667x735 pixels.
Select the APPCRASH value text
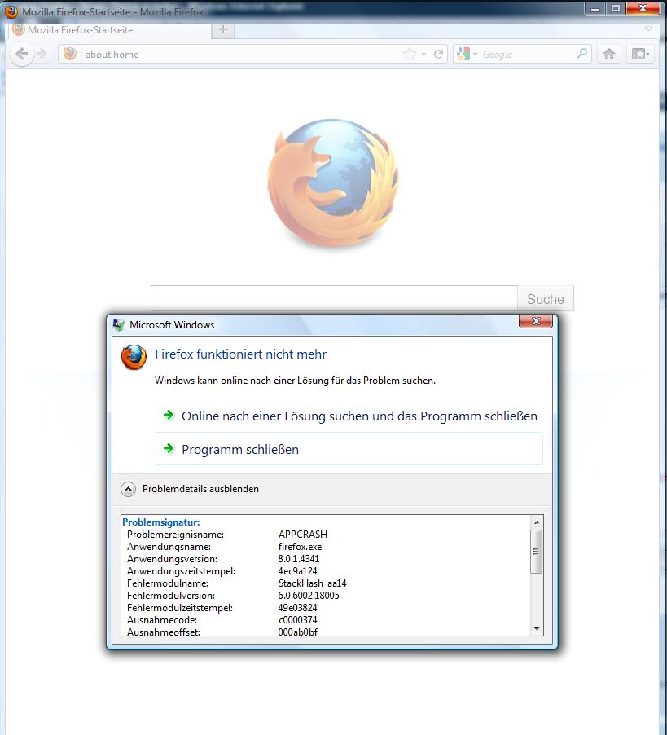pyautogui.click(x=303, y=535)
